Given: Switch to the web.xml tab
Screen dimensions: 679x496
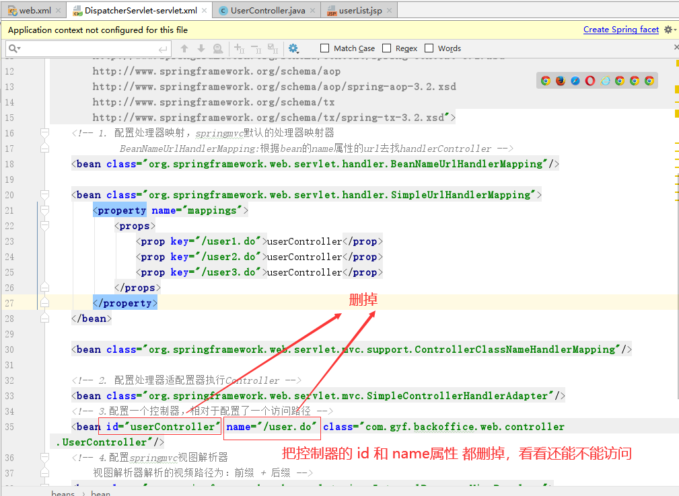Looking at the screenshot, I should tap(34, 10).
